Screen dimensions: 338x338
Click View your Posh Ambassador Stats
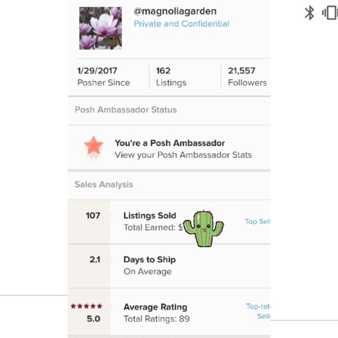tap(183, 155)
